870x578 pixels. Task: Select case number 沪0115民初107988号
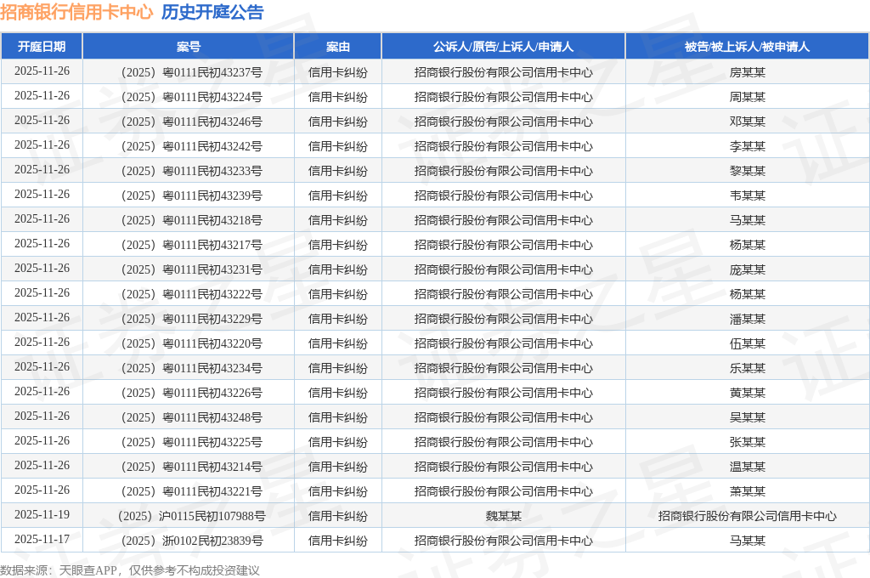(191, 516)
